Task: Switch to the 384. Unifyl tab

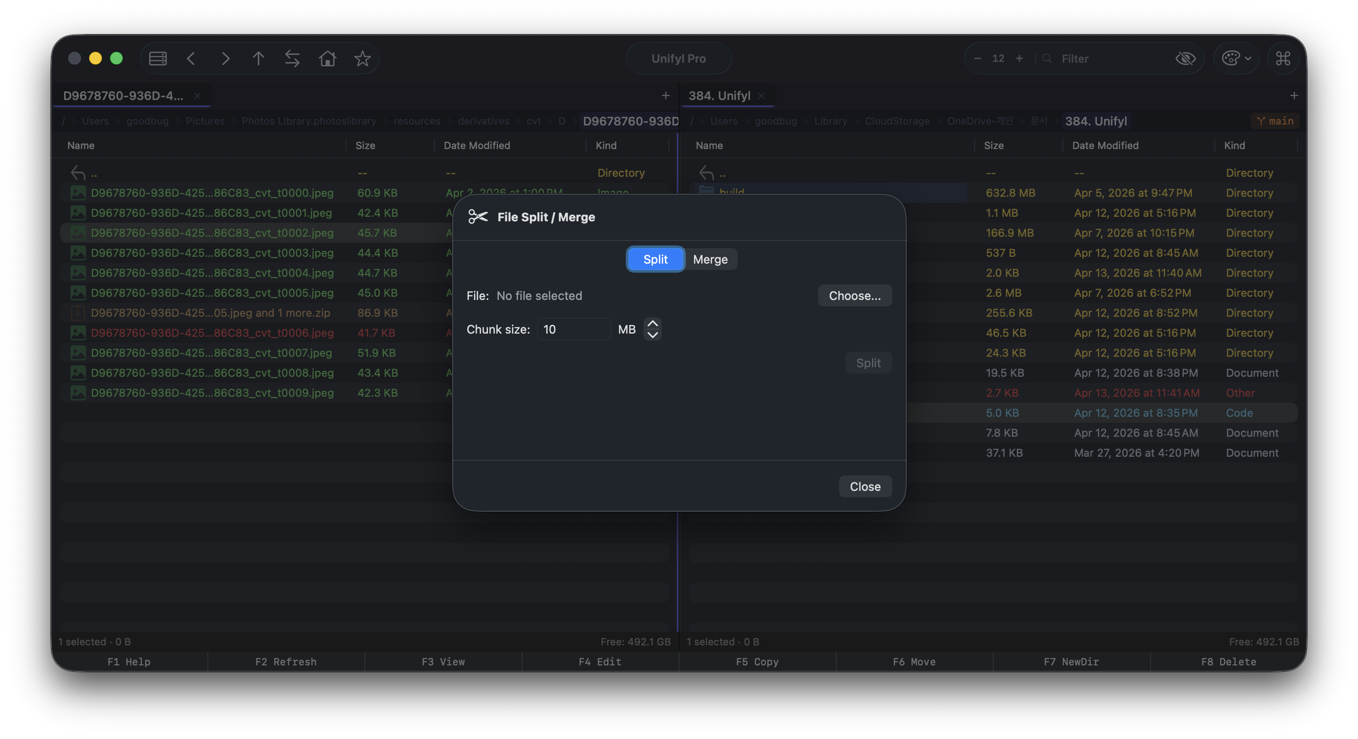Action: 719,96
